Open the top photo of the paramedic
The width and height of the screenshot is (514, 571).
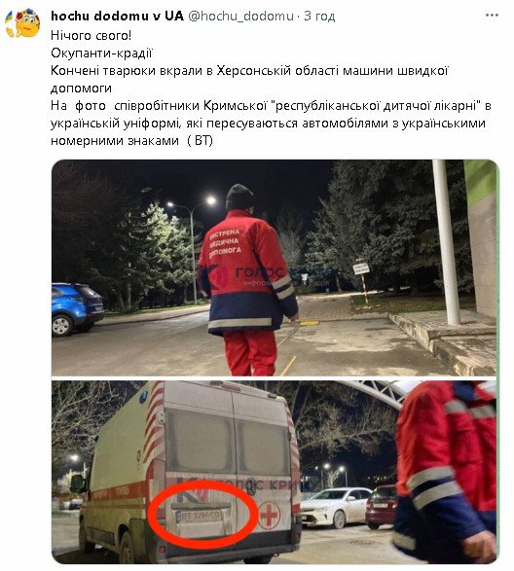274,268
